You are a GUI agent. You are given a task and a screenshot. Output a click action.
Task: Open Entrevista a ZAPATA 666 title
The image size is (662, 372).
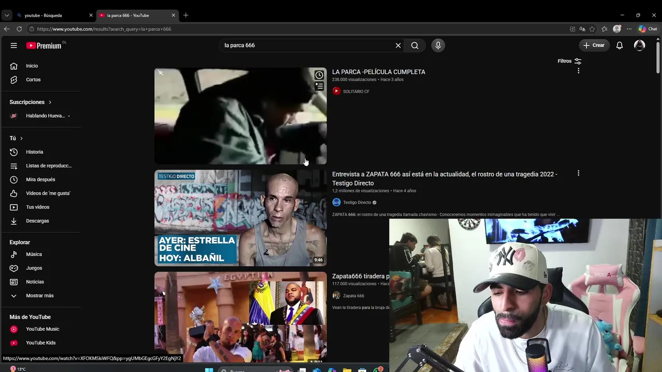click(445, 179)
